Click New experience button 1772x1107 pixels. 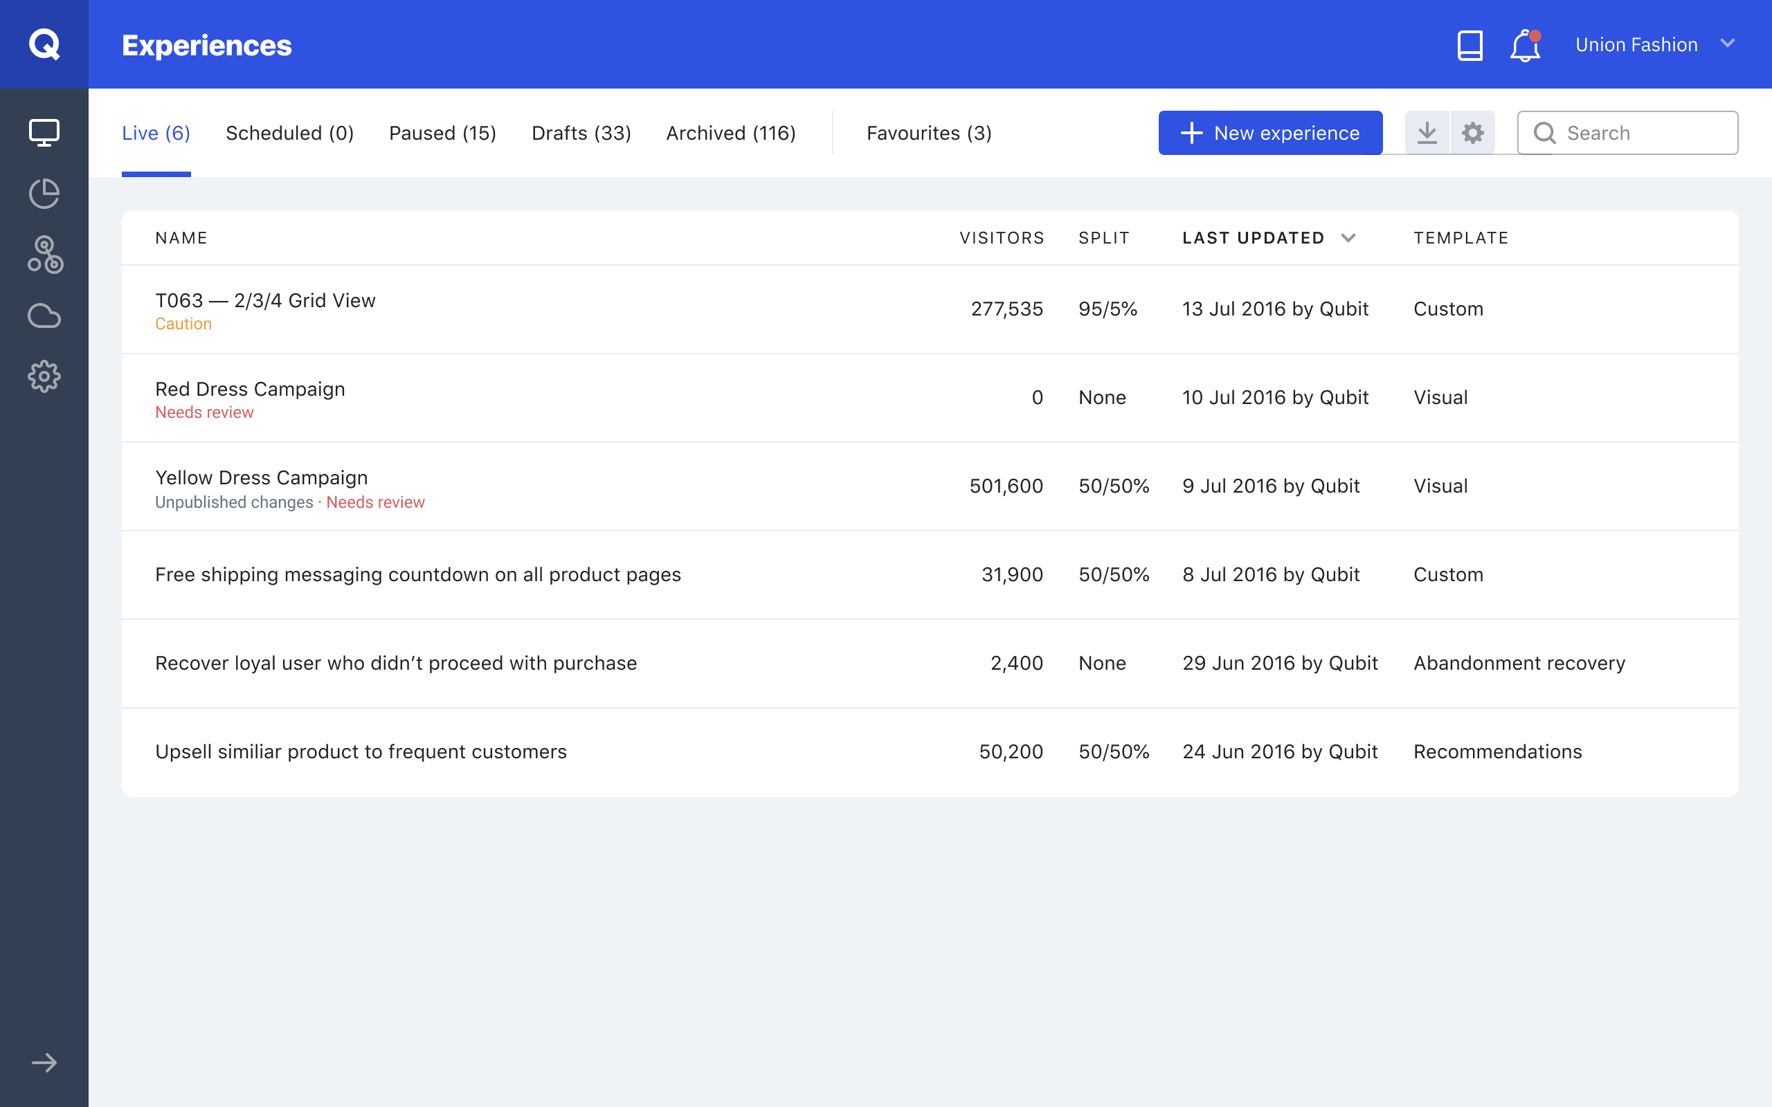[x=1272, y=133]
